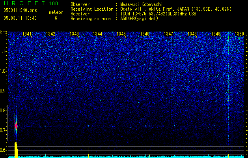Click the 1343 time marker
This screenshot has width=248, height=158.
(x=74, y=34)
